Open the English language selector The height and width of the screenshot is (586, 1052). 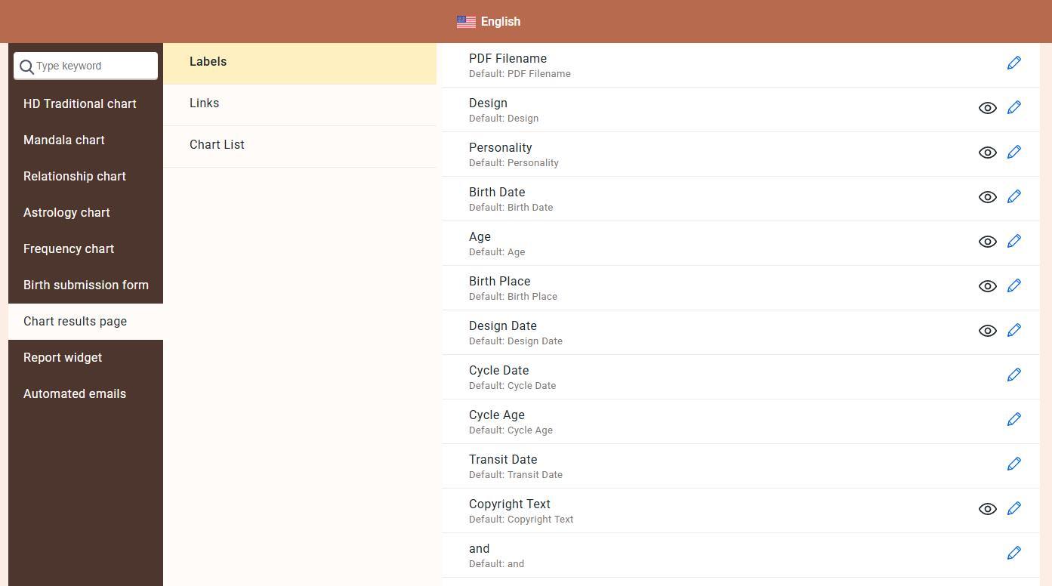[x=500, y=22]
